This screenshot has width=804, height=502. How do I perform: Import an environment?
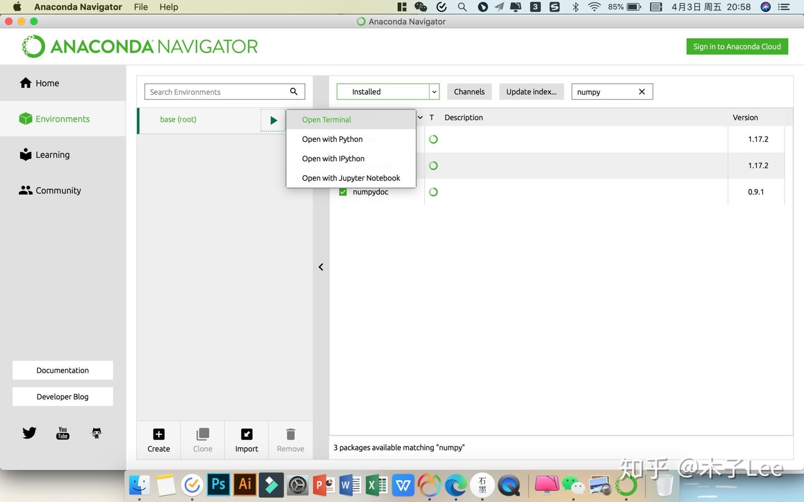pyautogui.click(x=246, y=440)
